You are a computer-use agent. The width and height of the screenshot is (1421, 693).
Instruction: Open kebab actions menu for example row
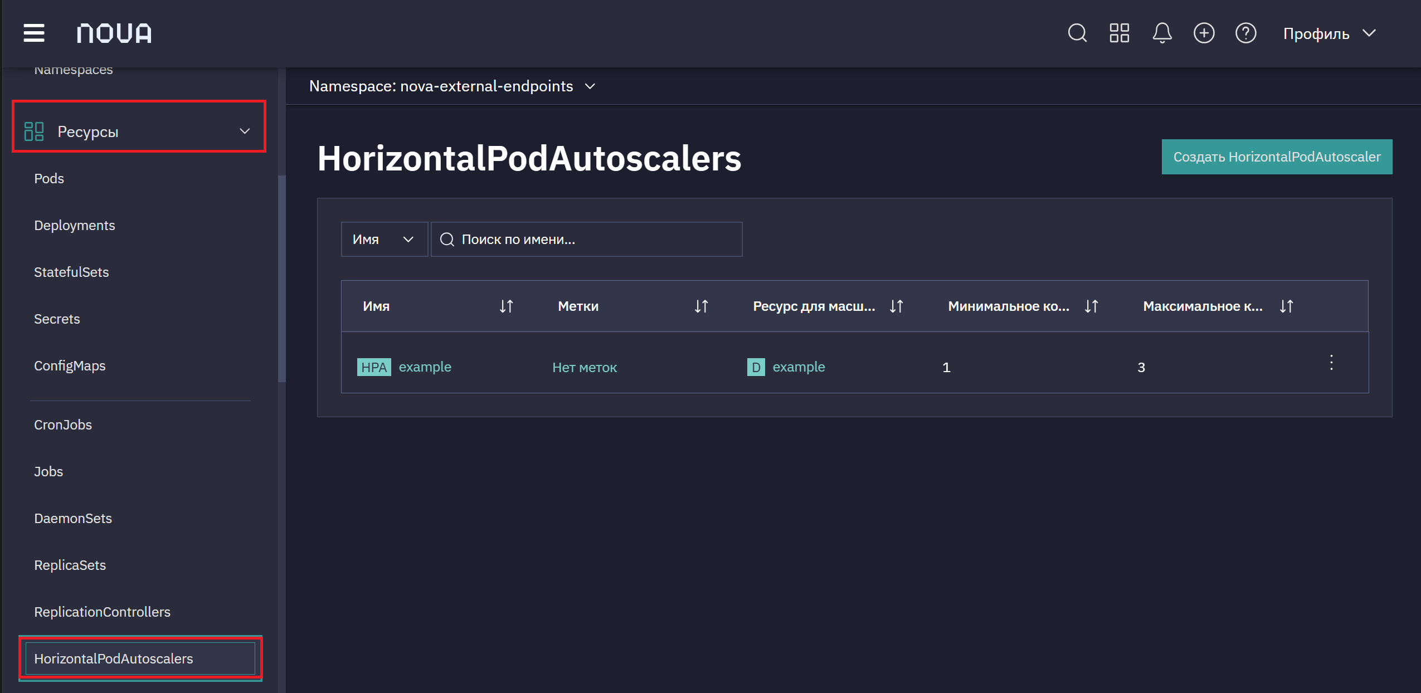pyautogui.click(x=1331, y=363)
